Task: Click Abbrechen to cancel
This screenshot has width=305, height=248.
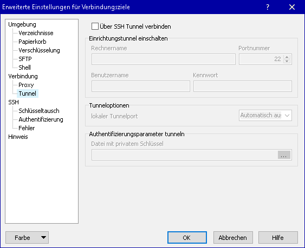Action: 233,238
